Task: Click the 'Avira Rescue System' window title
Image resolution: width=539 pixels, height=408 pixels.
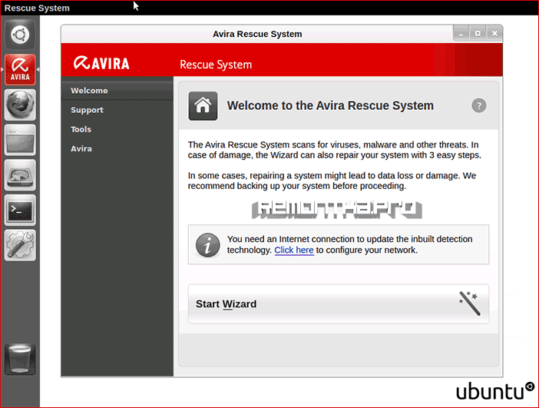Action: click(x=257, y=34)
